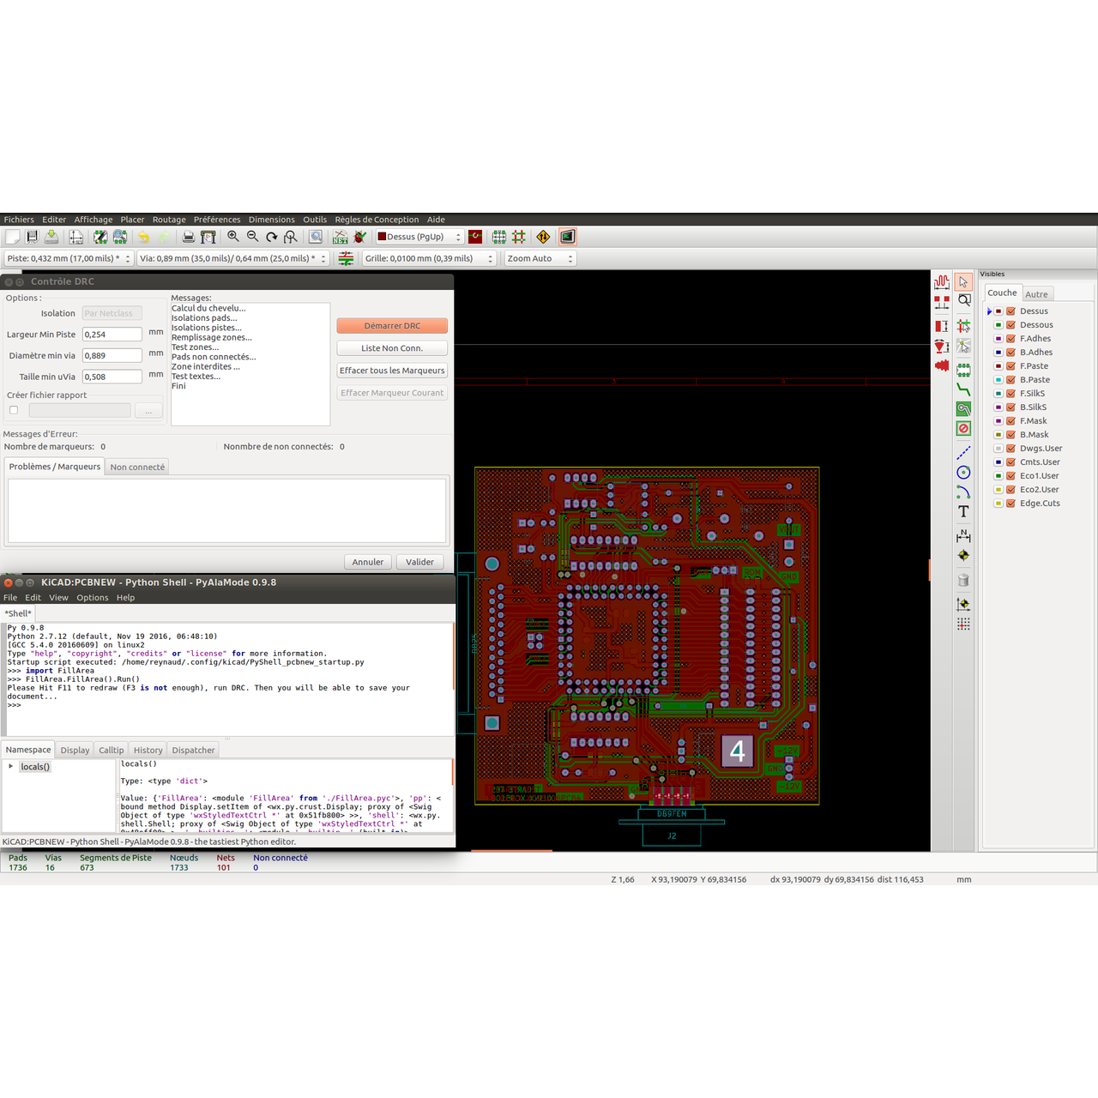Select the add dimension tool
Screen dimensions: 1098x1098
(x=963, y=536)
